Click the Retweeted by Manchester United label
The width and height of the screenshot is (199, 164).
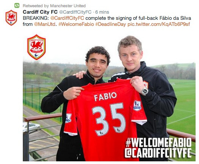[54, 6]
